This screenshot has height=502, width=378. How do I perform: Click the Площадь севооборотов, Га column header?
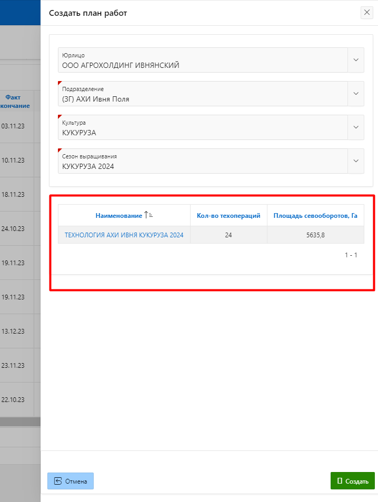[x=315, y=216]
